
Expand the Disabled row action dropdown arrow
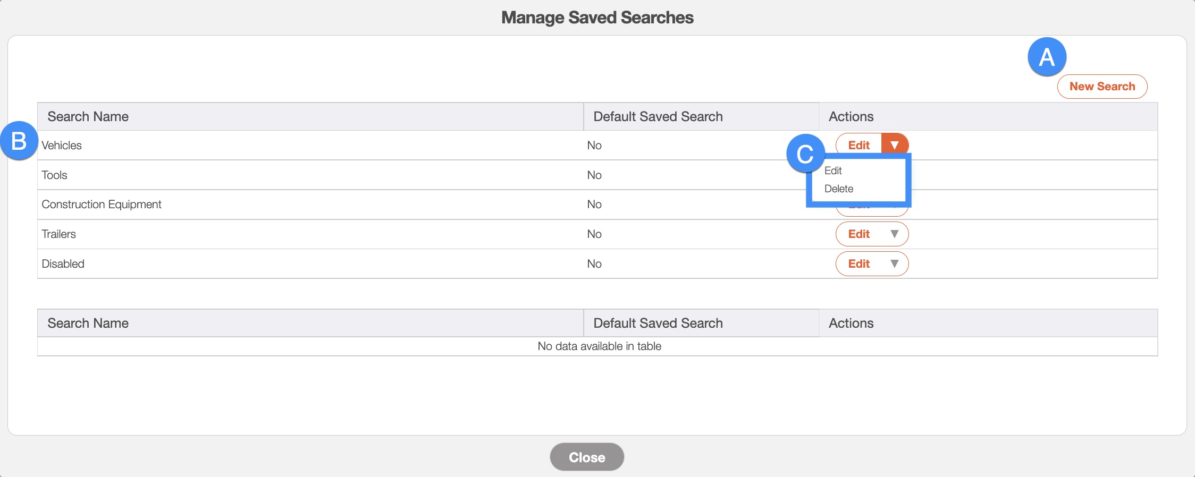pos(894,264)
